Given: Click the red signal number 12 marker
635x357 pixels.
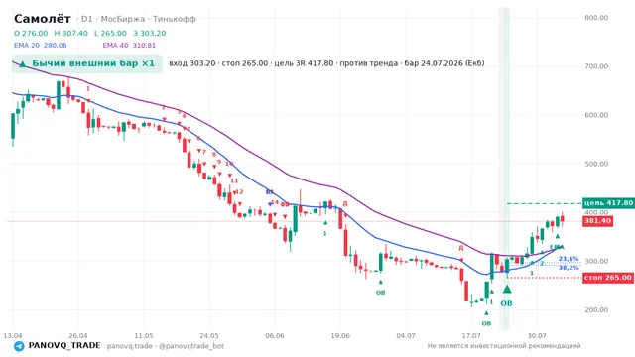Looking at the screenshot, I should (239, 191).
